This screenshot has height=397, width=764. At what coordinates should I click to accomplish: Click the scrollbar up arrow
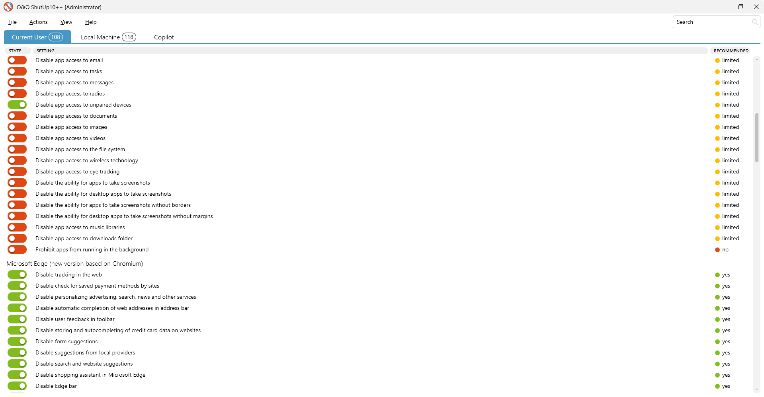(757, 60)
